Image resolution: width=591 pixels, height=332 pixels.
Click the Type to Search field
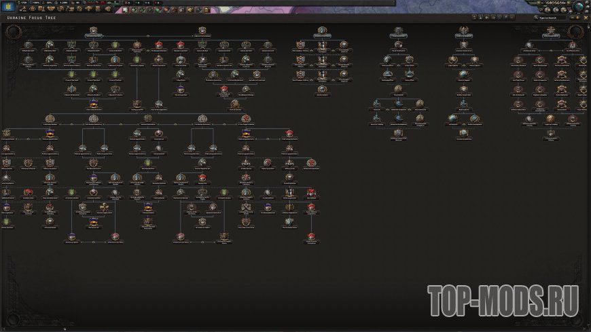(x=548, y=18)
